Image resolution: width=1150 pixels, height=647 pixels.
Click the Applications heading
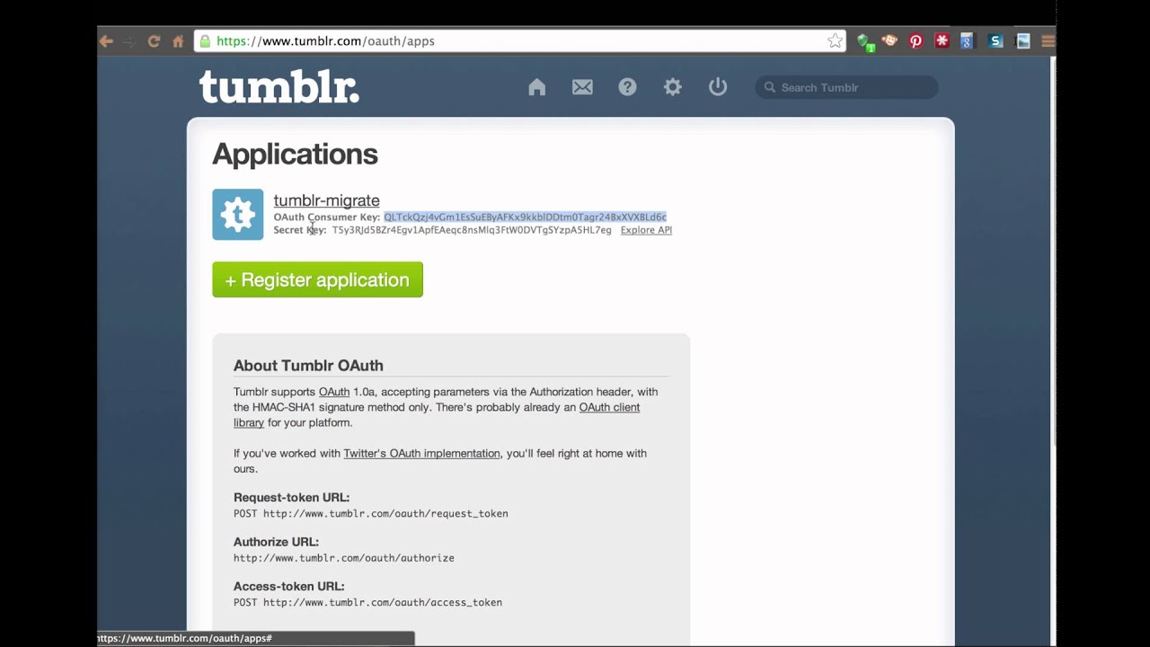click(295, 155)
